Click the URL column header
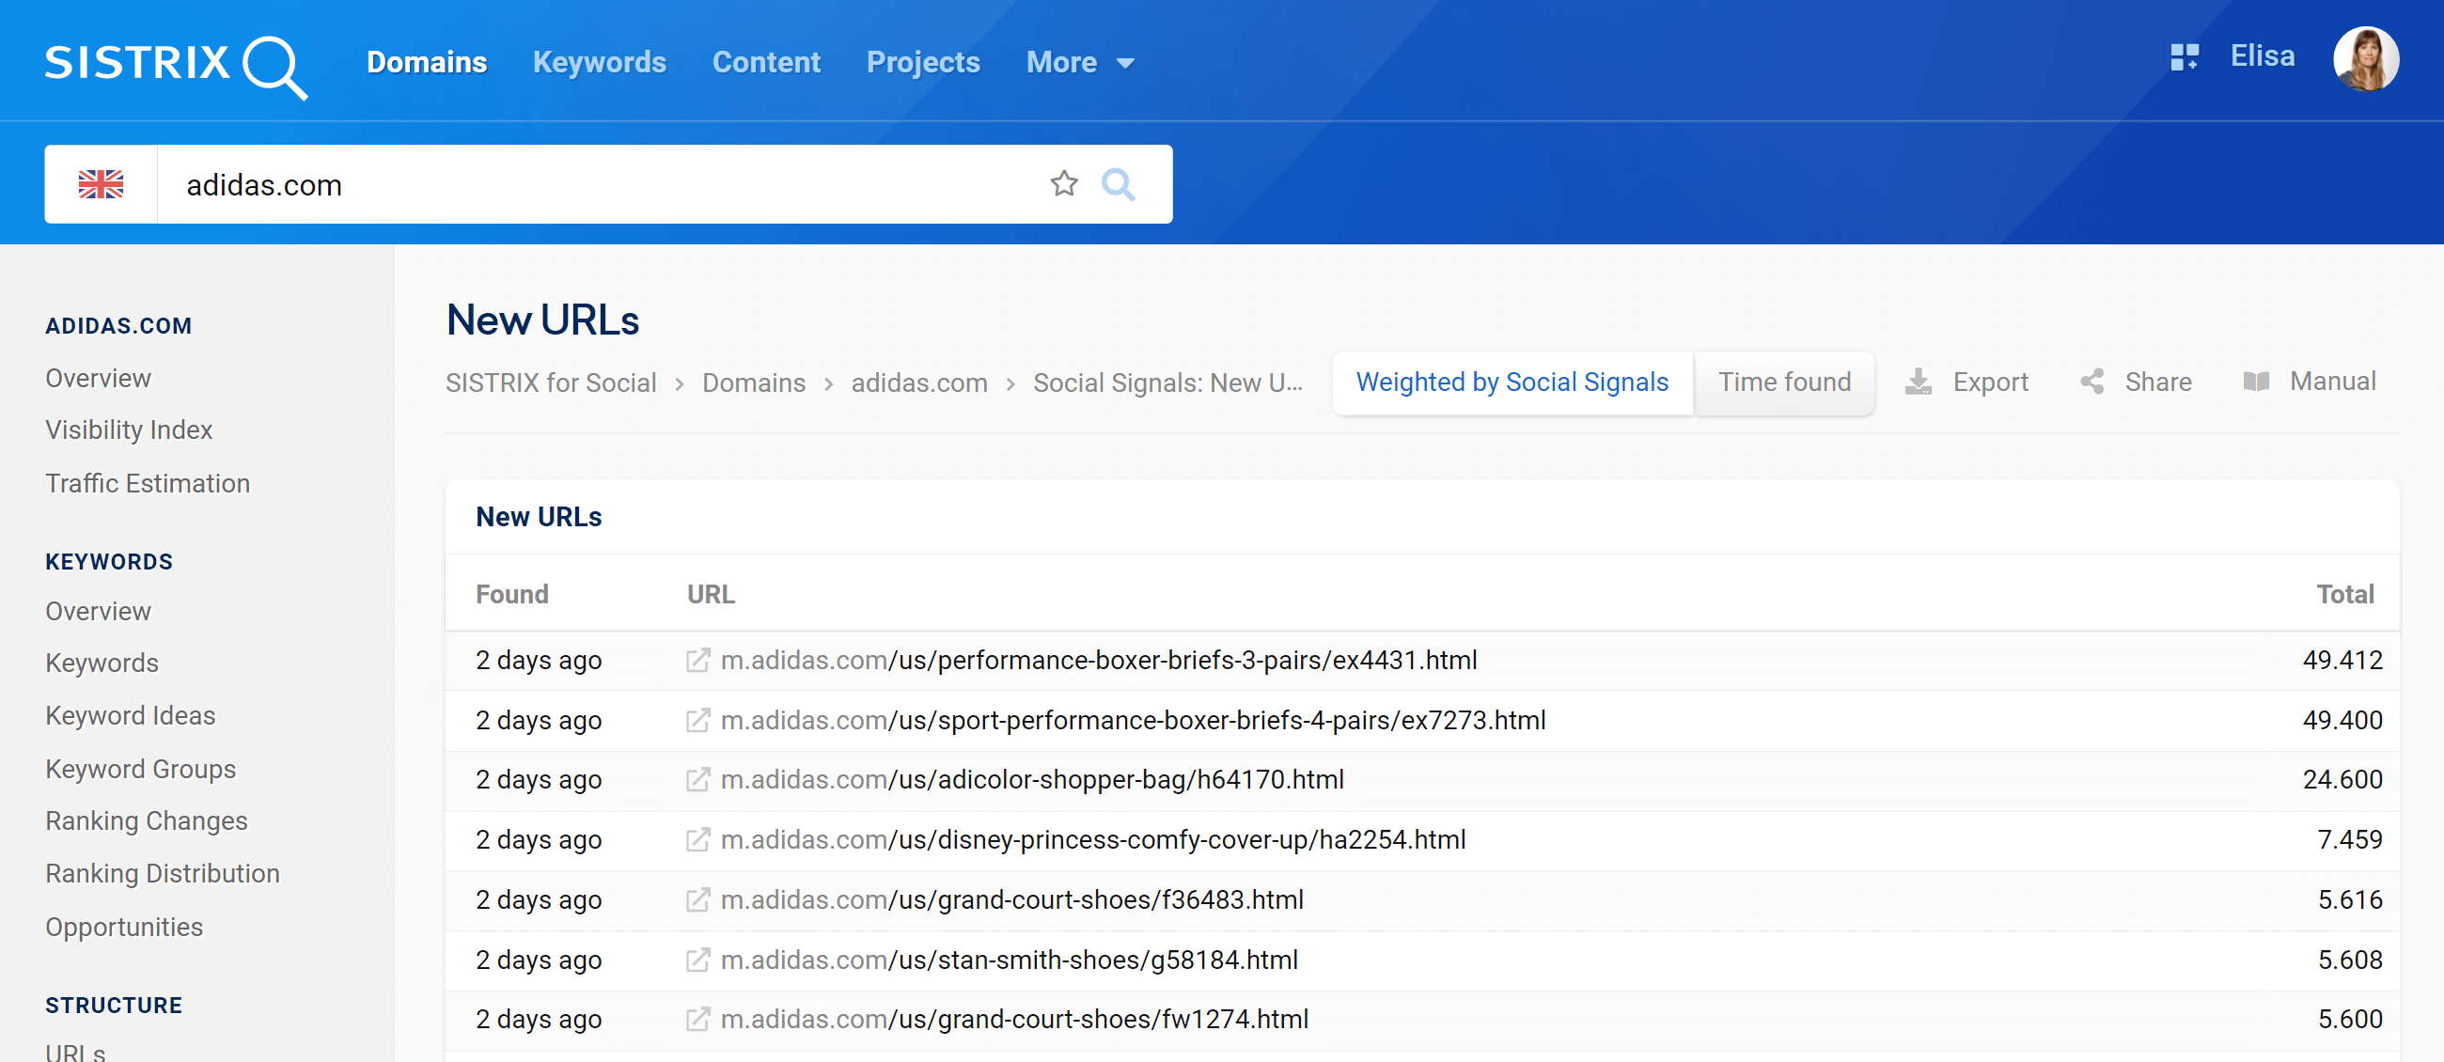 [711, 595]
